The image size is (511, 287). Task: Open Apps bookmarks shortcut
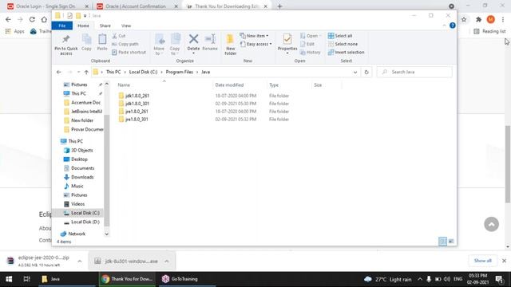[x=15, y=31]
